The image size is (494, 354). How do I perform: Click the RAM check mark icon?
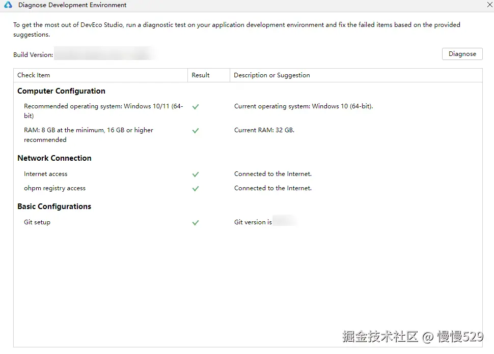[196, 131]
